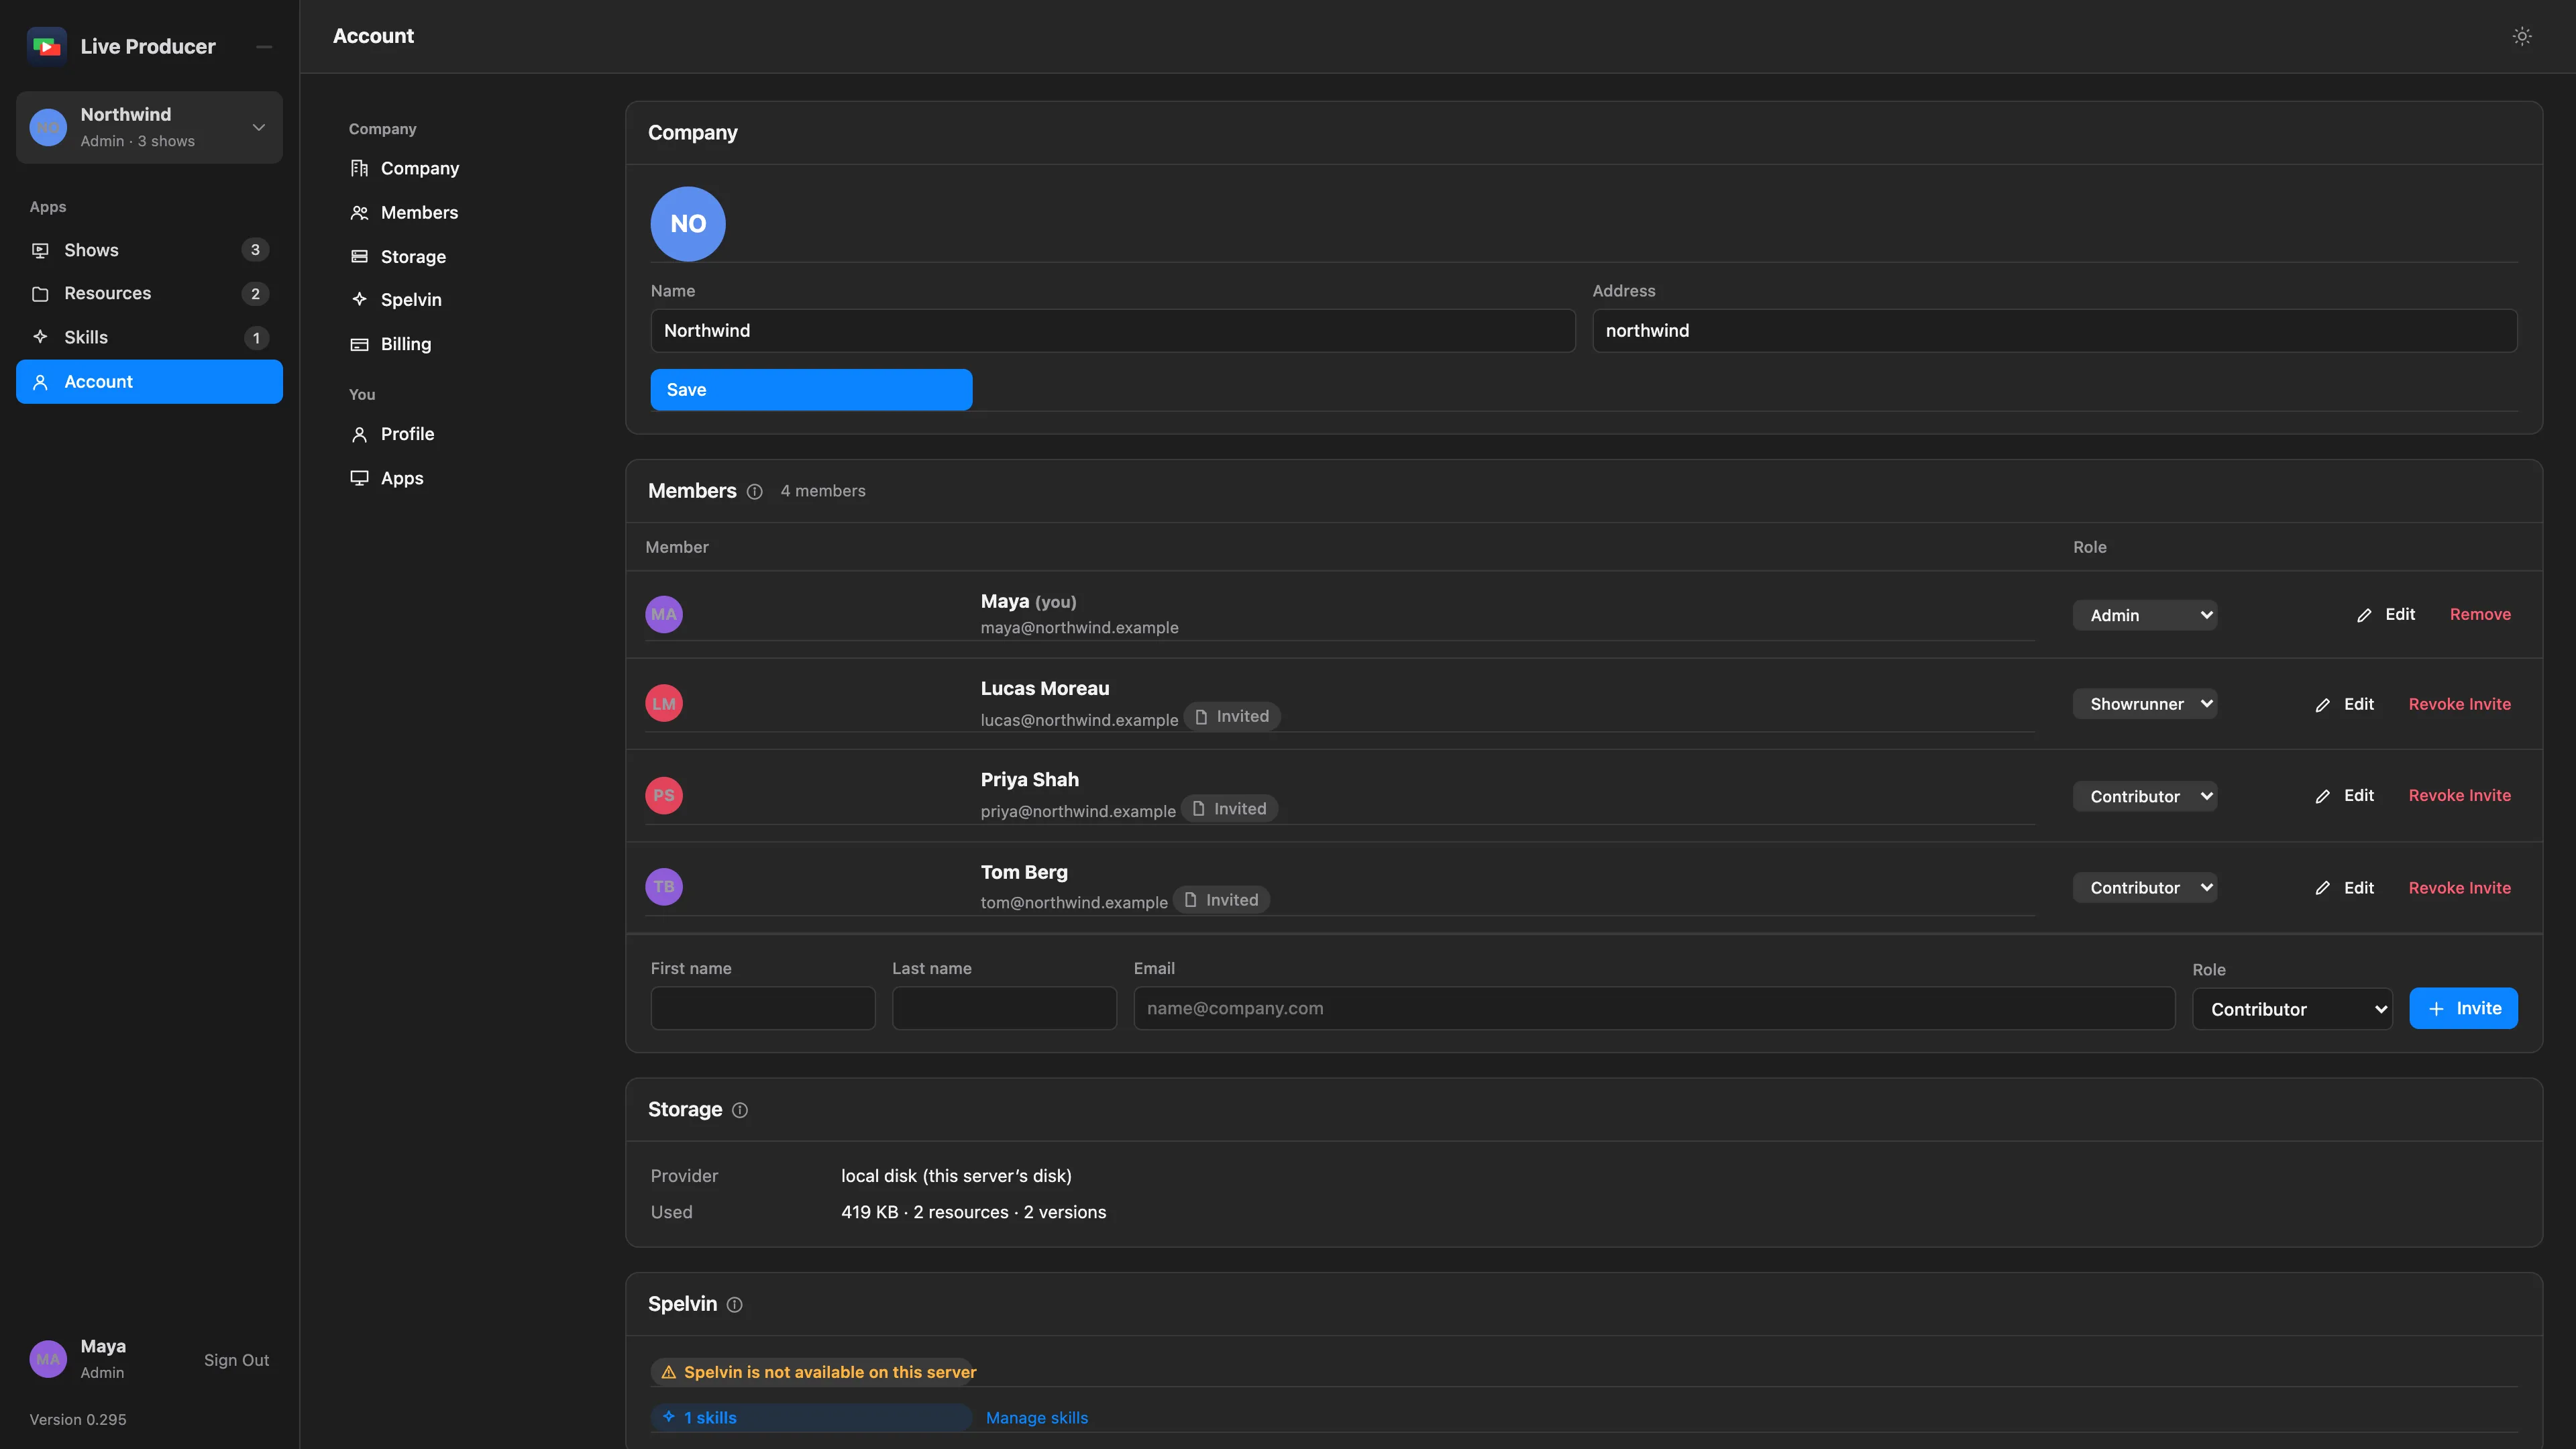Click the Live Producer logo icon
Screen dimensions: 2576x1449
[46, 46]
